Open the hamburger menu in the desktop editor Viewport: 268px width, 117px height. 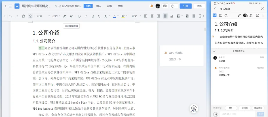pyautogui.click(x=10, y=6)
